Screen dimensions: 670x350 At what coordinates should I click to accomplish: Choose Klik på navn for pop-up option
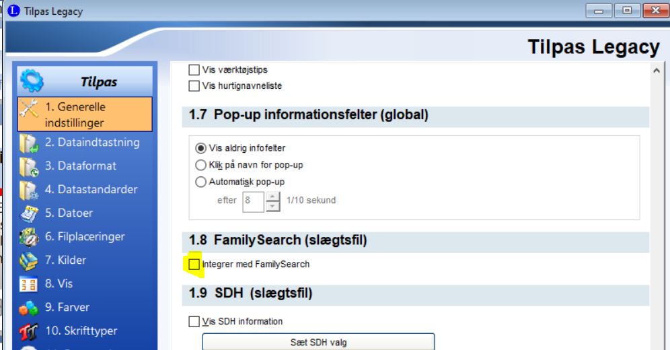200,165
